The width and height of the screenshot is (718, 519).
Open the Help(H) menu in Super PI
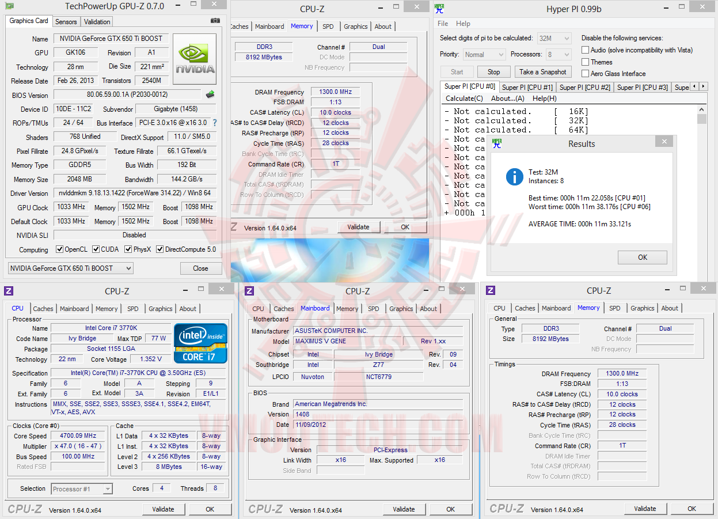[544, 99]
